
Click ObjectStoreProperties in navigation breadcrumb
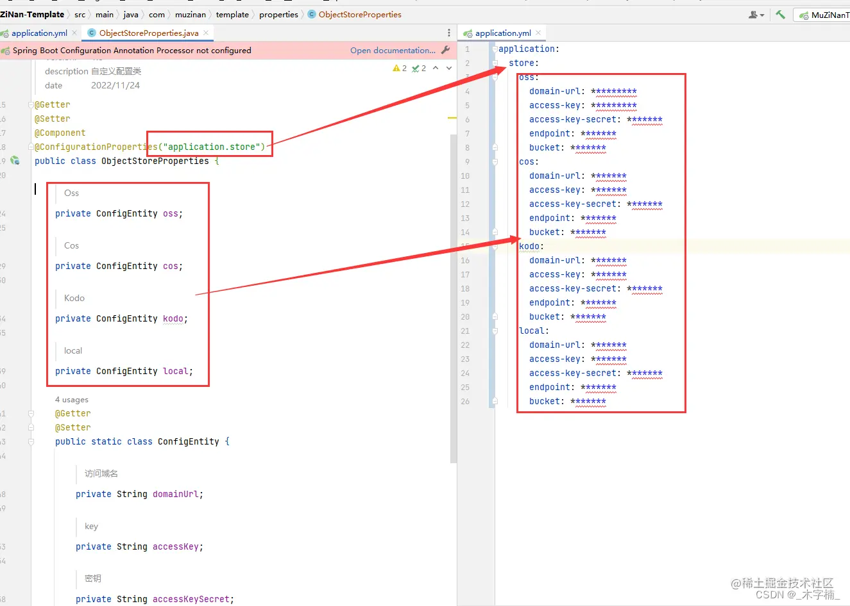(360, 14)
